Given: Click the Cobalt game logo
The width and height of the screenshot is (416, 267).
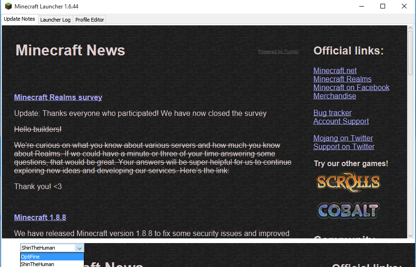Looking at the screenshot, I should click(348, 210).
